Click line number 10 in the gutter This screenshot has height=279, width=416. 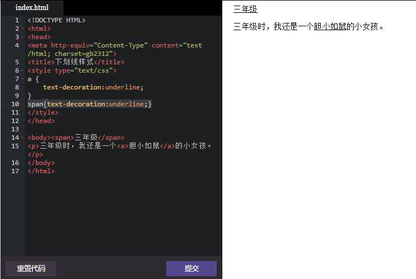(x=15, y=104)
